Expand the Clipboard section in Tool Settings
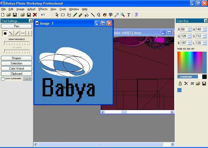Screen dimensions: 208x148 pyautogui.click(x=16, y=74)
